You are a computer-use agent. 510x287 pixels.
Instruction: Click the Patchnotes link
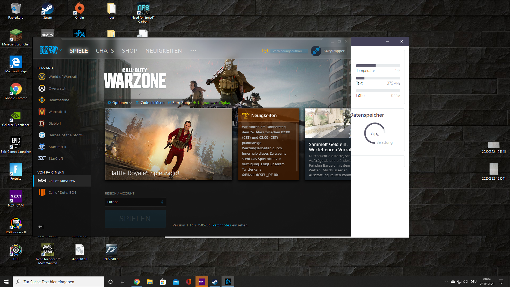pos(222,225)
